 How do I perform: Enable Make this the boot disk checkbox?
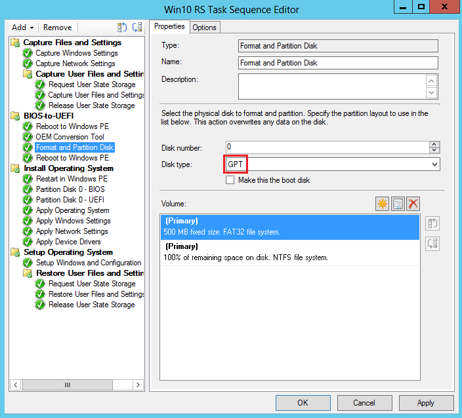tap(230, 180)
